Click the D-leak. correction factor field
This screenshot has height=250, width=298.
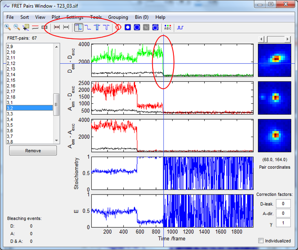click(283, 203)
